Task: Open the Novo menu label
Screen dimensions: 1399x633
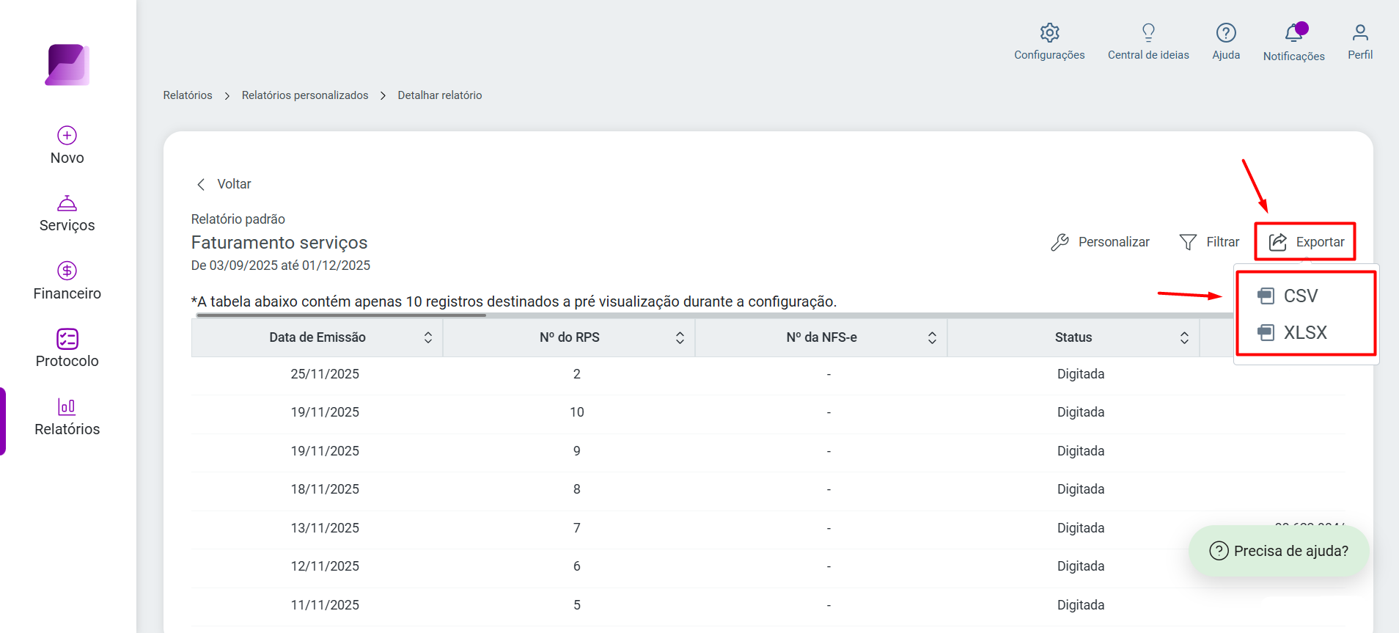Action: pyautogui.click(x=67, y=158)
